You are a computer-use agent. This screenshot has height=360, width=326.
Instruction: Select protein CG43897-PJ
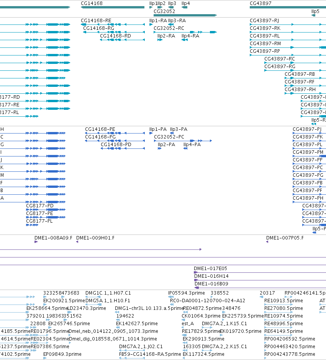[x=309, y=133]
